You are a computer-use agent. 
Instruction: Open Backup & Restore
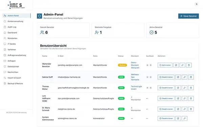[17, 84]
